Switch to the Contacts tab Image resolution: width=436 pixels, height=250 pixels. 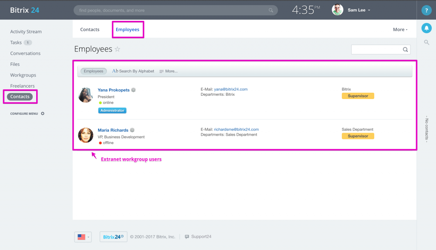point(90,29)
